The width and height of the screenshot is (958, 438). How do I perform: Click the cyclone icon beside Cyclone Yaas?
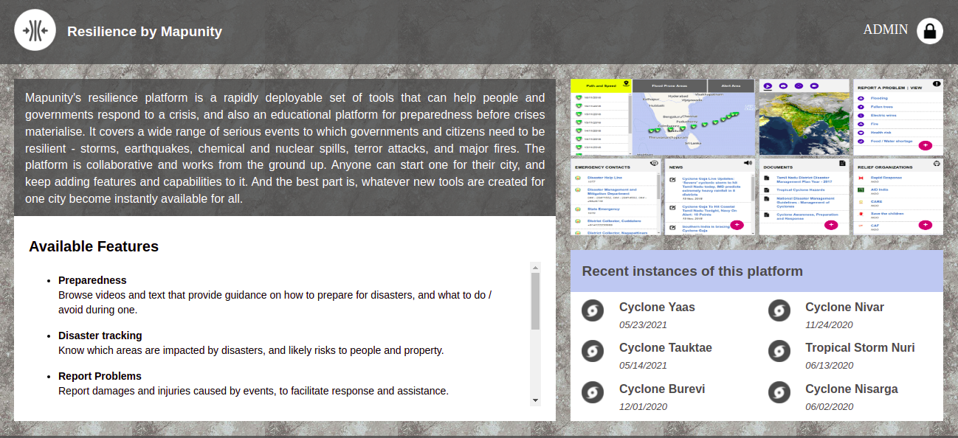click(593, 310)
